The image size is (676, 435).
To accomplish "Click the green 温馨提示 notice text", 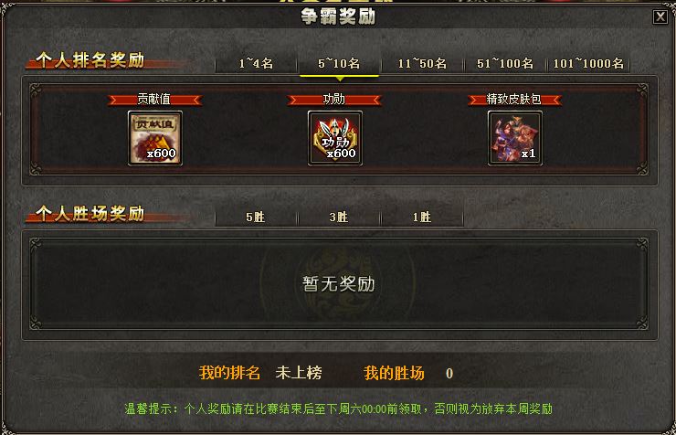I will (x=338, y=408).
